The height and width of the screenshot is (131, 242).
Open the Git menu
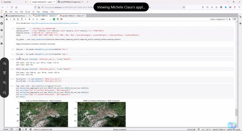click(33, 12)
